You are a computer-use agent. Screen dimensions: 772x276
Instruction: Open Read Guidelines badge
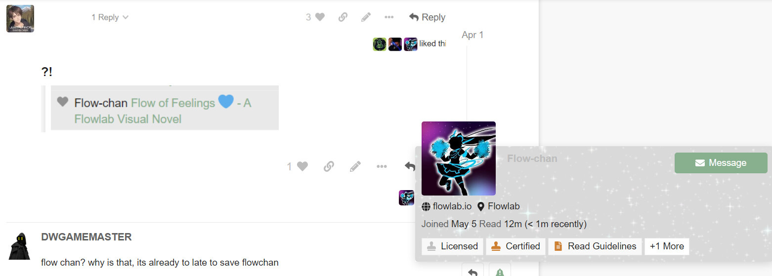tap(595, 246)
